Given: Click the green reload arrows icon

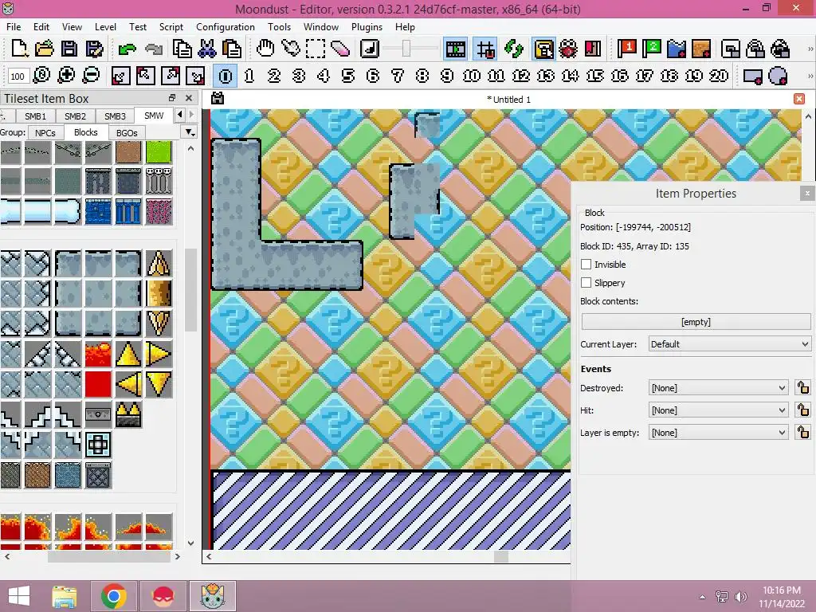Looking at the screenshot, I should point(514,49).
